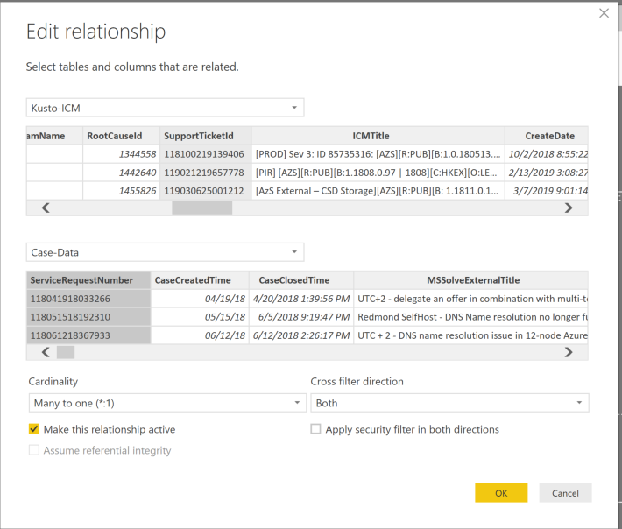The width and height of the screenshot is (622, 529).
Task: Click left scroll arrow of Case-Data preview
Action: [x=46, y=352]
